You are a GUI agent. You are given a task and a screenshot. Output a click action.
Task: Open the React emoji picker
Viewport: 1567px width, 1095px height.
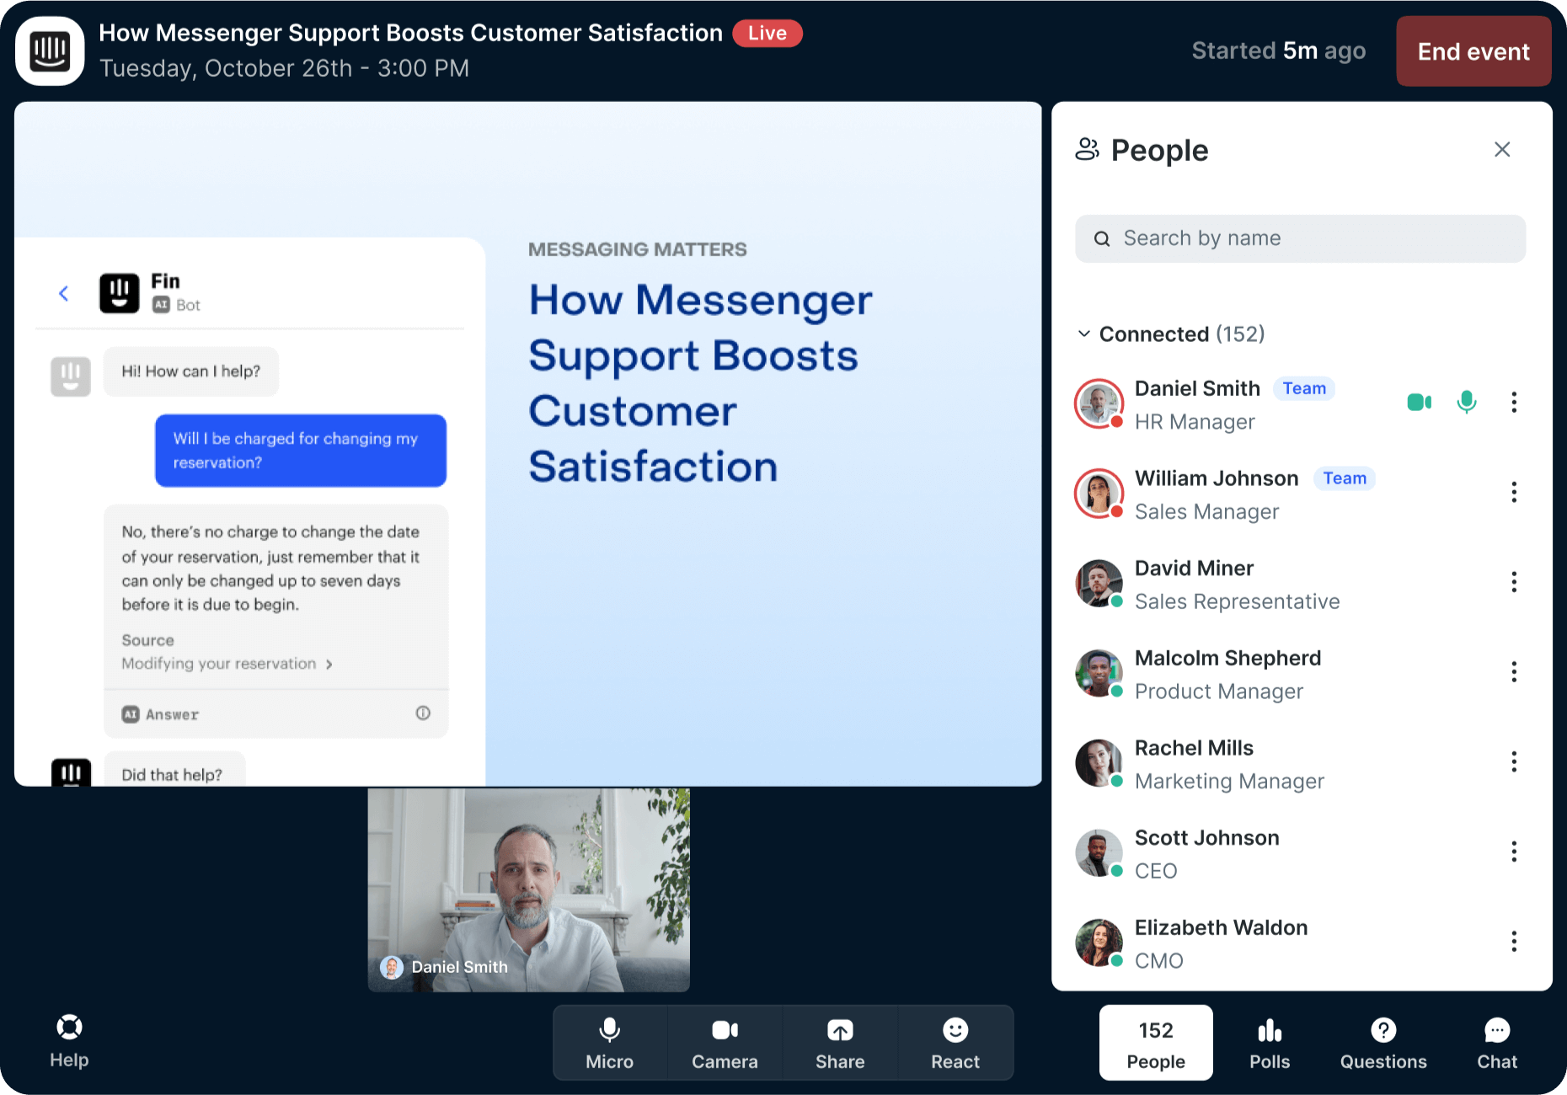click(955, 1043)
